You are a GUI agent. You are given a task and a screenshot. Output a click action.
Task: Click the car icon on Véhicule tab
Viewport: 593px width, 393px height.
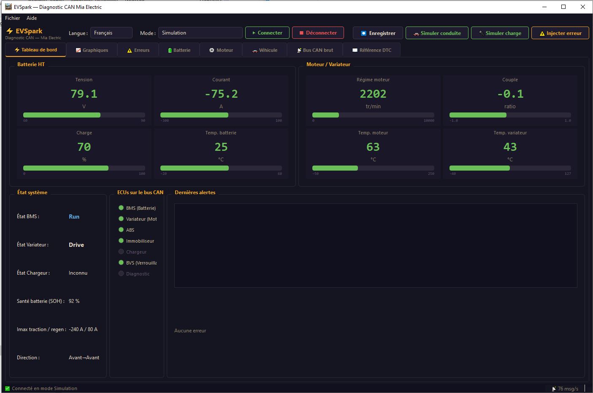point(255,51)
